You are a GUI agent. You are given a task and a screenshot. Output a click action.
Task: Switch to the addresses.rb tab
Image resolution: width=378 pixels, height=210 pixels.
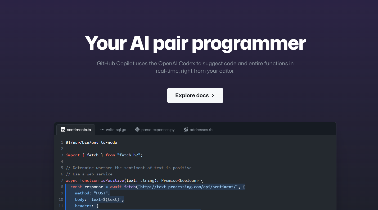click(198, 130)
